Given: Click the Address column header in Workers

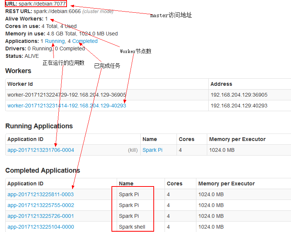Looking at the screenshot, I should pyautogui.click(x=221, y=84).
